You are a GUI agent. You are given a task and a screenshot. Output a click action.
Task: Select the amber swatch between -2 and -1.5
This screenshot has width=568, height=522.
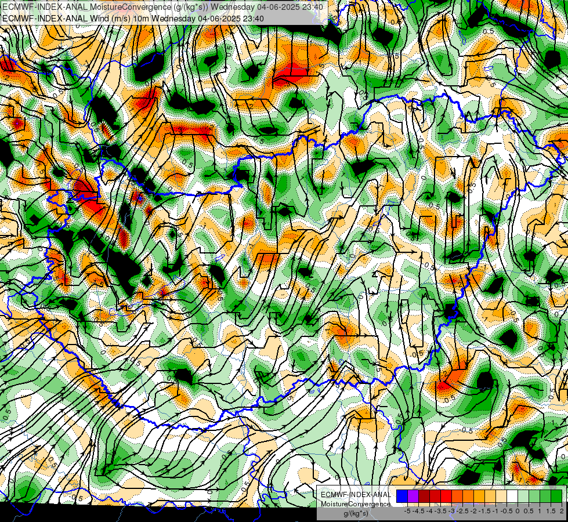479,496
